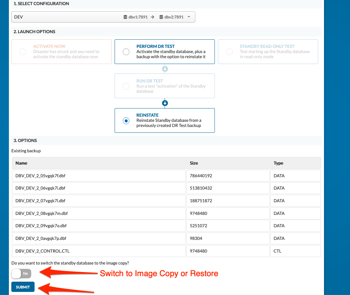Toggle the switch to image copy option

(22, 273)
